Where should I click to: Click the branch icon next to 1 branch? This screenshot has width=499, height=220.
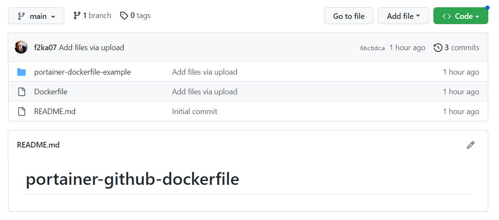(x=77, y=15)
